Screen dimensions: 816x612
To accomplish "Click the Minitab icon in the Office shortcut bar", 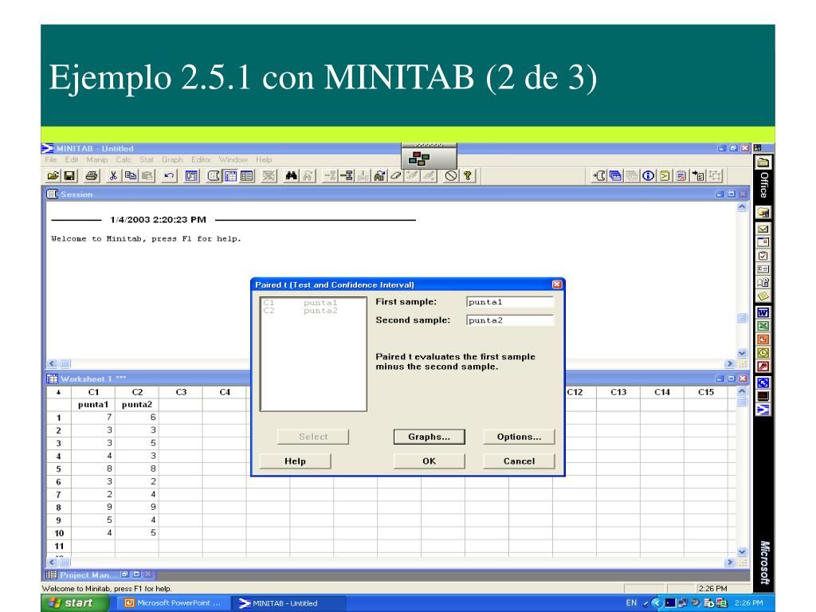I will (763, 410).
